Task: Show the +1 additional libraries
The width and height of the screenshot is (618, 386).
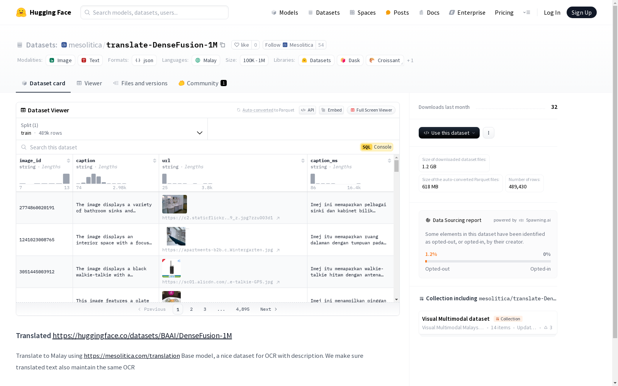Action: [410, 60]
